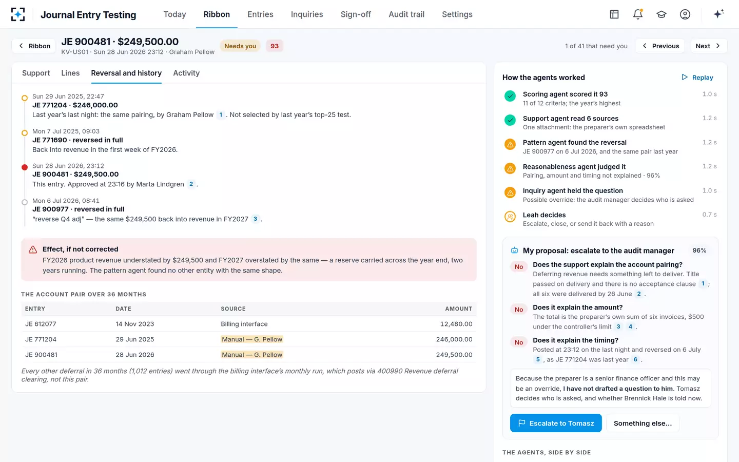Click the timeline marker for JE 771204
The image size is (739, 462).
(25, 98)
